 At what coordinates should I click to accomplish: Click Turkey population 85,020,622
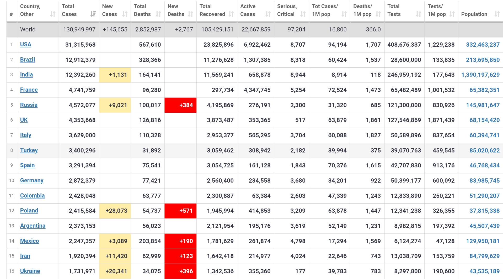point(485,151)
